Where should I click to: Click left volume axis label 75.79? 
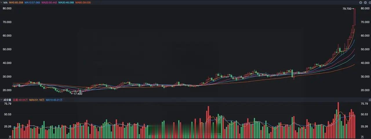point(7,104)
